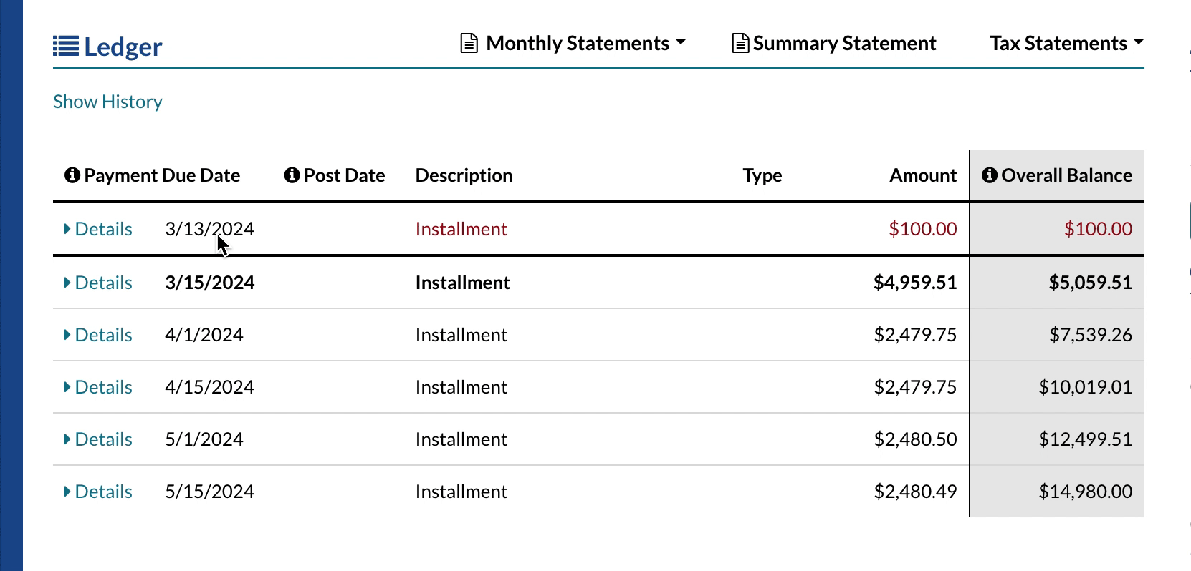
Task: Open Details link for 5/1/2024 payment
Action: 103,439
